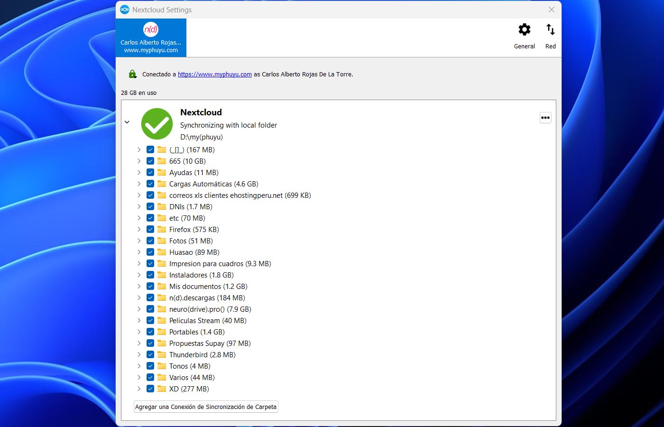Click the folder icon for Thunderbird
664x427 pixels.
point(162,354)
